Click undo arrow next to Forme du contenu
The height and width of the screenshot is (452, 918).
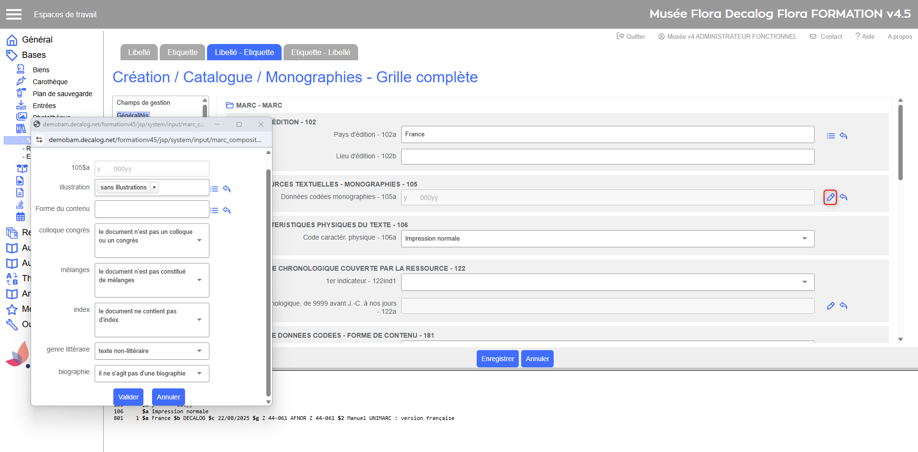(x=227, y=210)
